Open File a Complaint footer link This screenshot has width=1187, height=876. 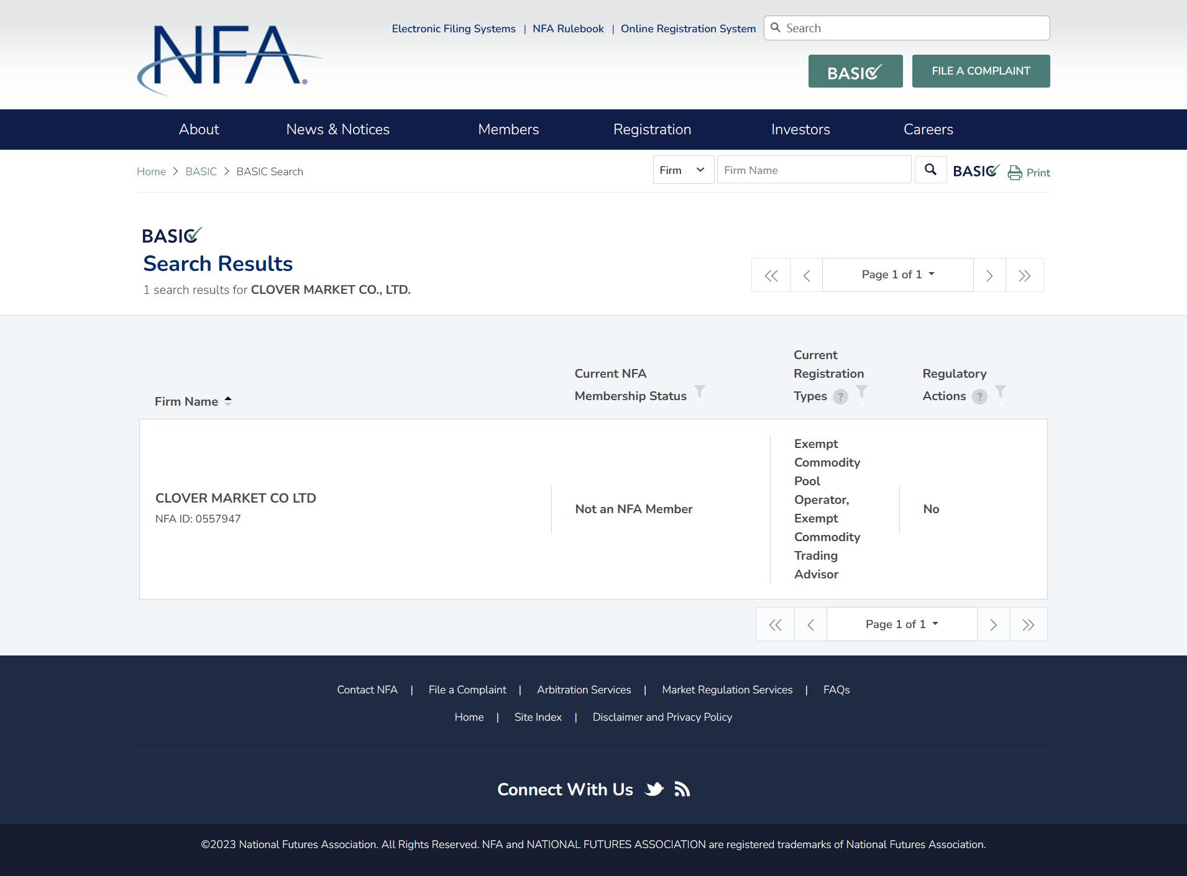point(467,690)
